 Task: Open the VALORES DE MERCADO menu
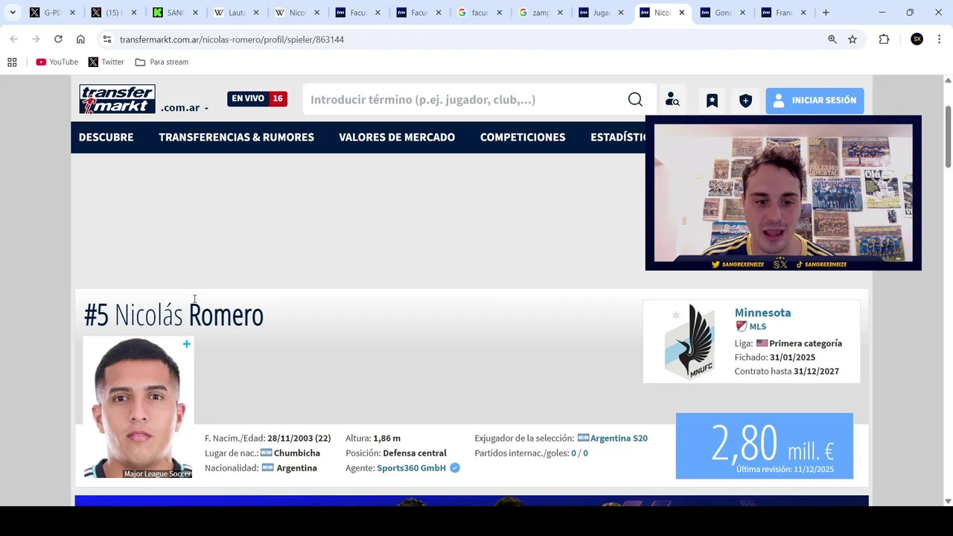[x=397, y=137]
